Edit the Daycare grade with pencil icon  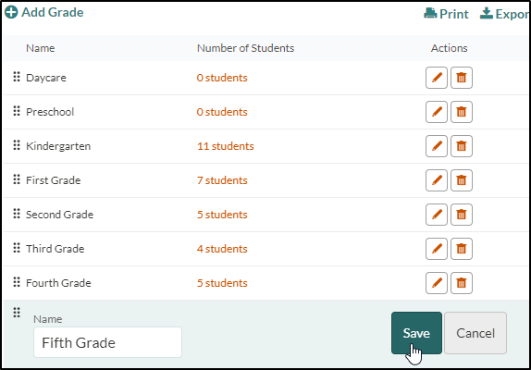437,78
